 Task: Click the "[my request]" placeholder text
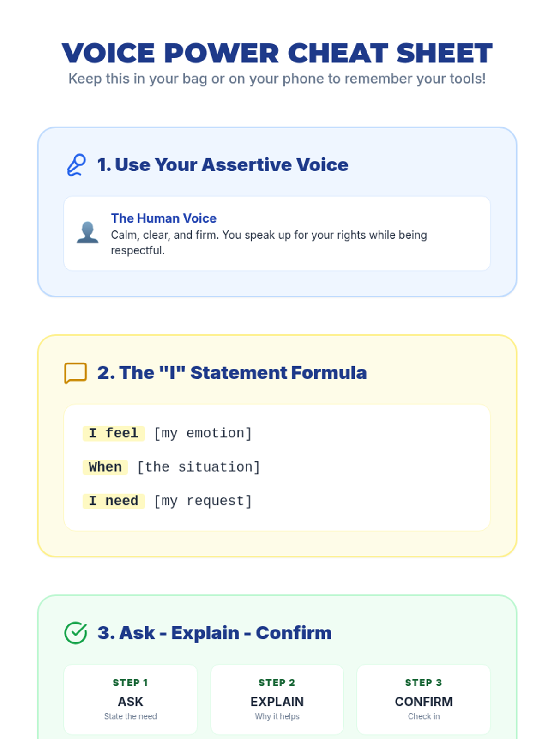click(203, 501)
